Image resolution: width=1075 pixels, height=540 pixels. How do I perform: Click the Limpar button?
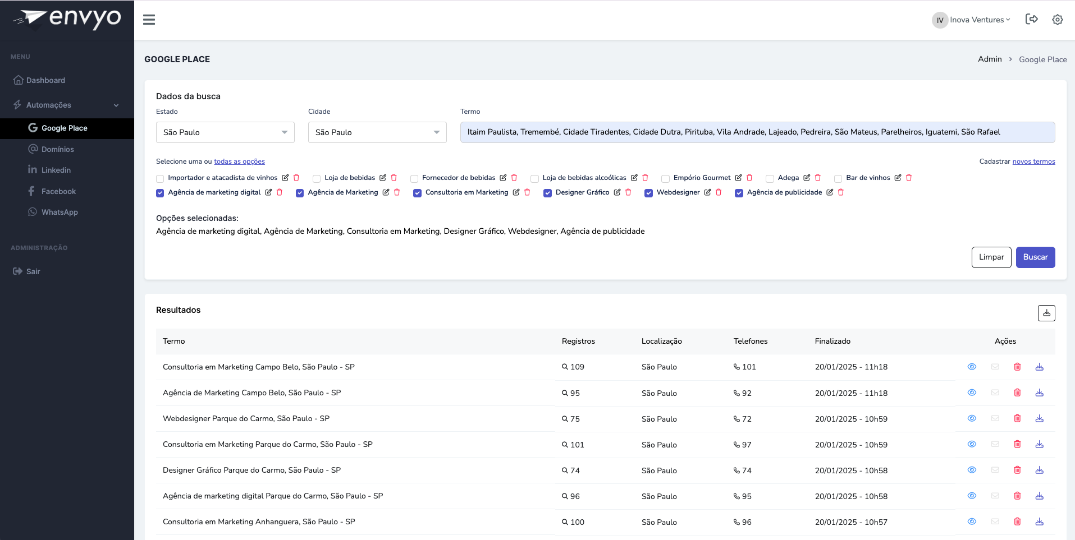(991, 257)
